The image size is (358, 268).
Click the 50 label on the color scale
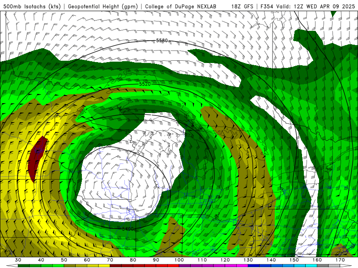tap(64, 260)
